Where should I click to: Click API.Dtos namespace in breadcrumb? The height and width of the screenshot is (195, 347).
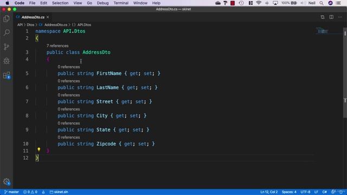(x=84, y=25)
